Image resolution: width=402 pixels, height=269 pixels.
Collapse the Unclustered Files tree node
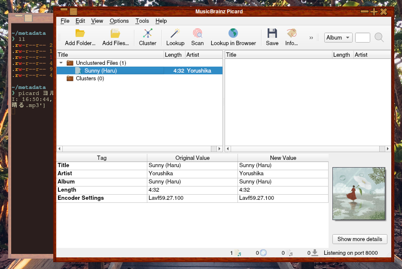[x=61, y=63]
